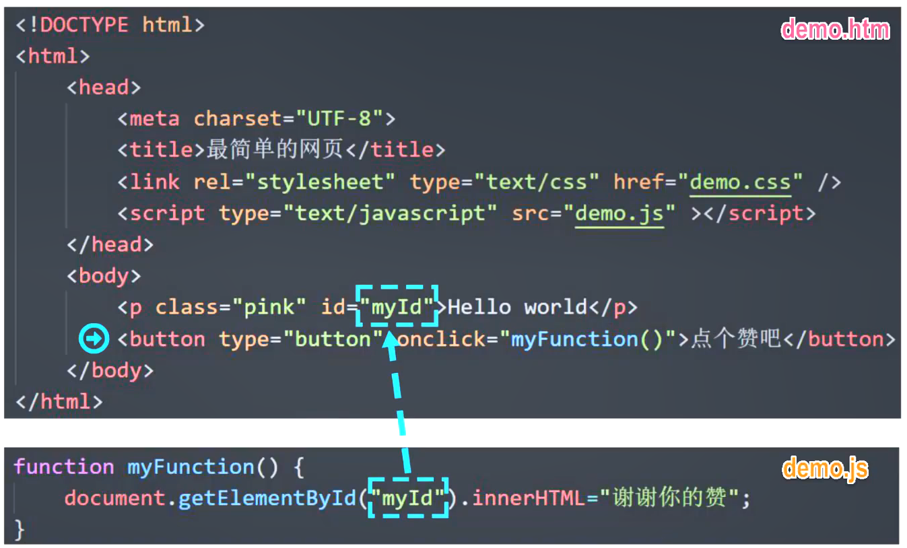Click the <!DOCTYPE html> declaration line
This screenshot has height=548, width=907.
tap(110, 25)
